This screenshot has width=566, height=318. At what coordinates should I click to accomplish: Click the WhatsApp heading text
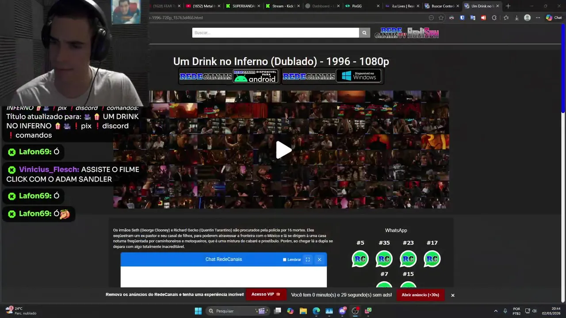click(x=396, y=231)
